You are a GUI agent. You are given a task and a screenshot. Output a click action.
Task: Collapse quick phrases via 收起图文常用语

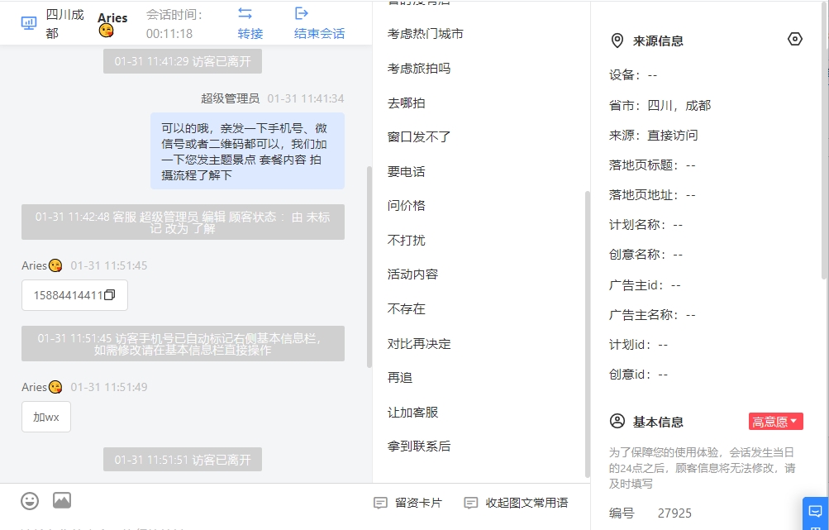pos(516,503)
